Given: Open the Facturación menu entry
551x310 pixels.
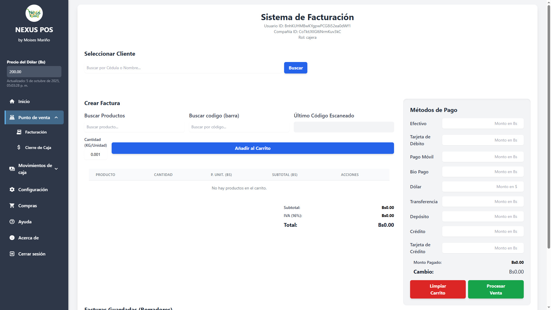Looking at the screenshot, I should tap(35, 132).
